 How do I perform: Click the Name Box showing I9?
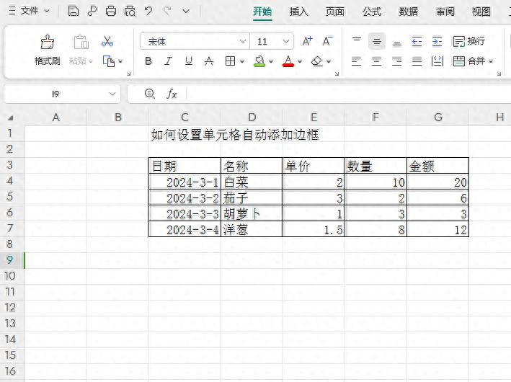62,94
